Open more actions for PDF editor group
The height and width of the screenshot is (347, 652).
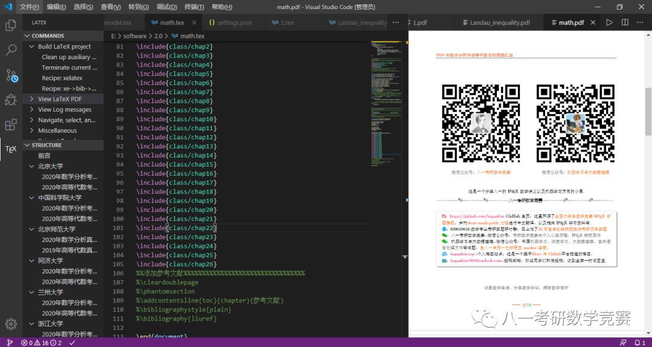click(640, 22)
